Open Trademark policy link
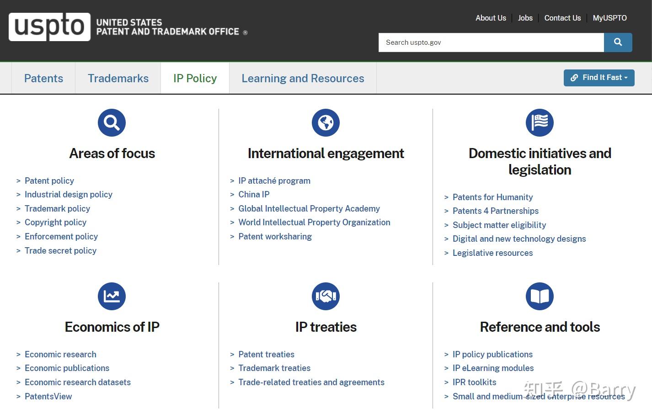 pyautogui.click(x=57, y=208)
